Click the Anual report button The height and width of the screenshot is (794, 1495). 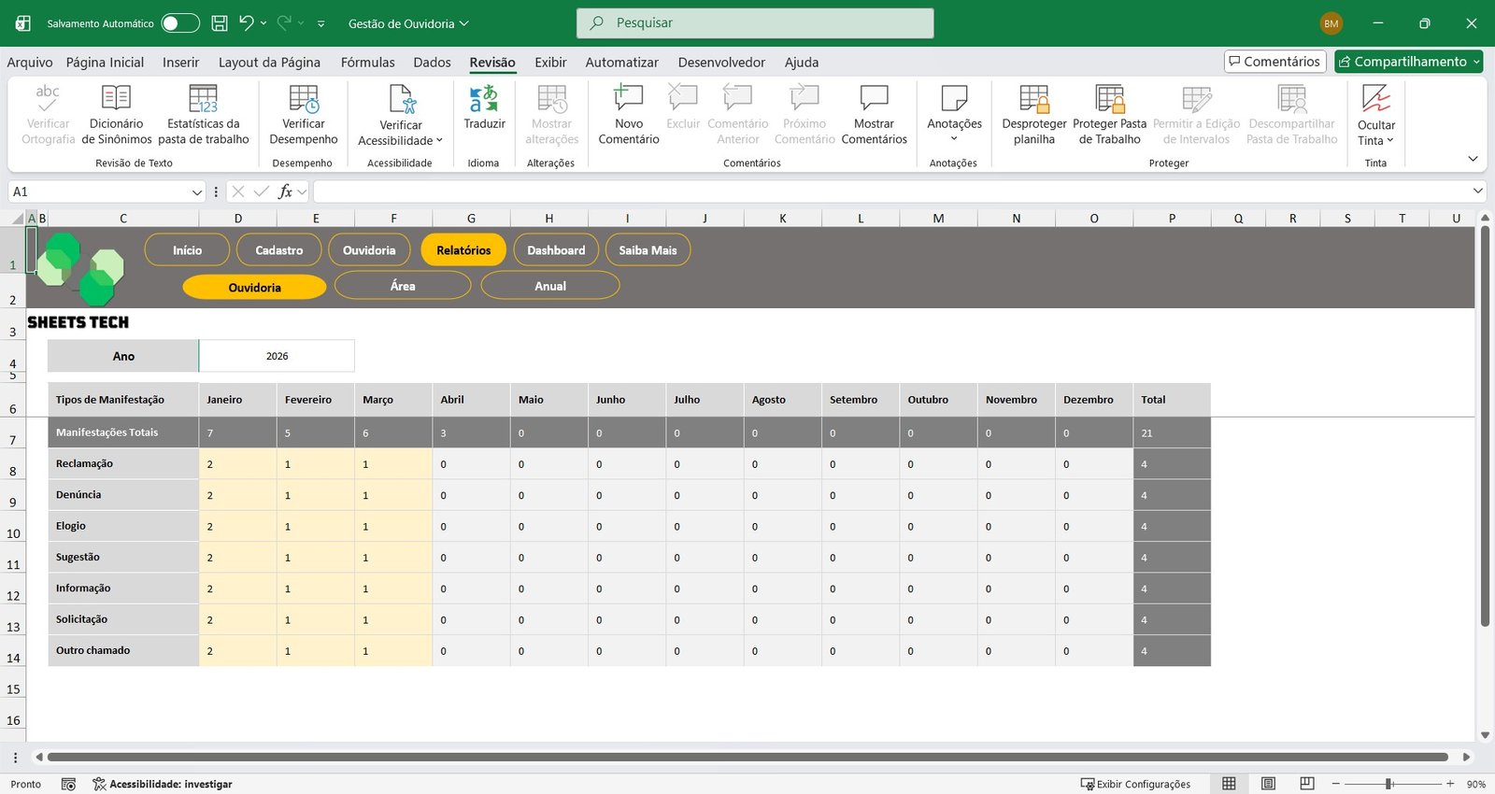tap(550, 286)
